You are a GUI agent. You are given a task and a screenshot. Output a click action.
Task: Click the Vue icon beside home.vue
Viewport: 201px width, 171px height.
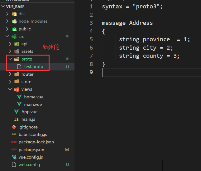coord(19,97)
